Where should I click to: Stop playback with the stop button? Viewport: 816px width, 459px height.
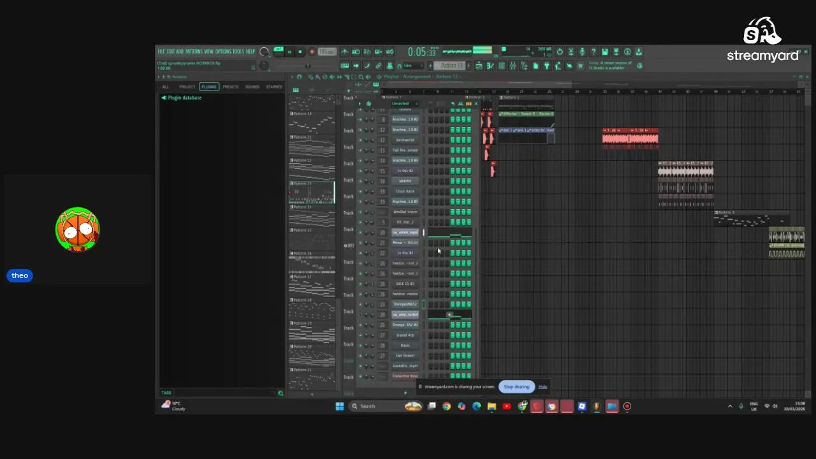(x=300, y=52)
